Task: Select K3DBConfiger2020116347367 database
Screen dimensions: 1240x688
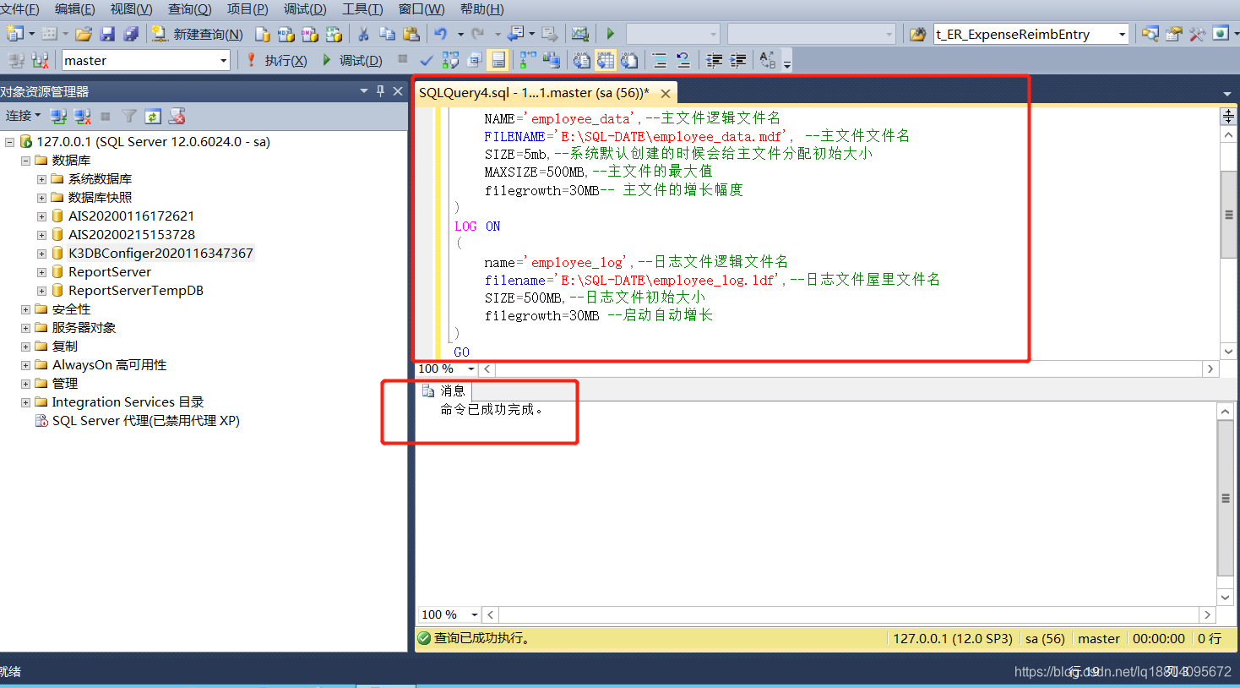Action: pyautogui.click(x=160, y=253)
